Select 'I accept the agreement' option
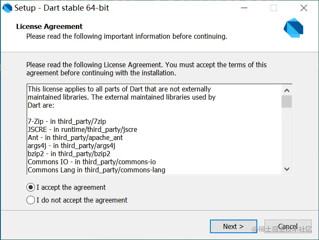 point(66,187)
